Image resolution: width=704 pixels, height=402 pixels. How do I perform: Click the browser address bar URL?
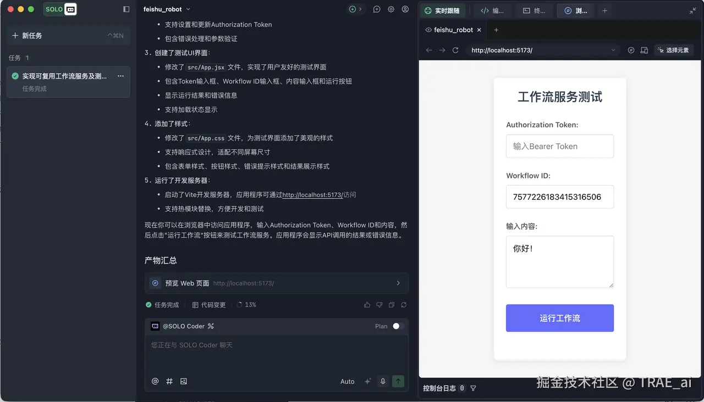pos(502,50)
